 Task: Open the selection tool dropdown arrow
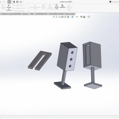[12, 2]
